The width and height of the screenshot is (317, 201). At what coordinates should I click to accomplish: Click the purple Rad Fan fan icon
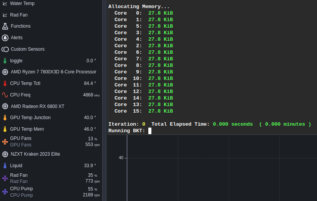5,178
